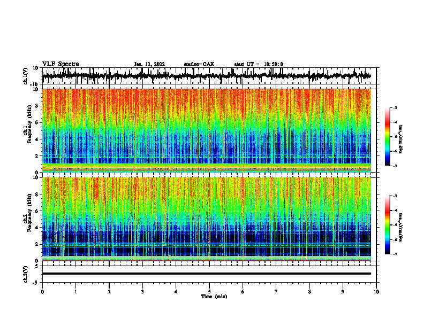Click the flat ch.3 voltage trace line
This screenshot has width=424, height=327.
pyautogui.click(x=206, y=274)
